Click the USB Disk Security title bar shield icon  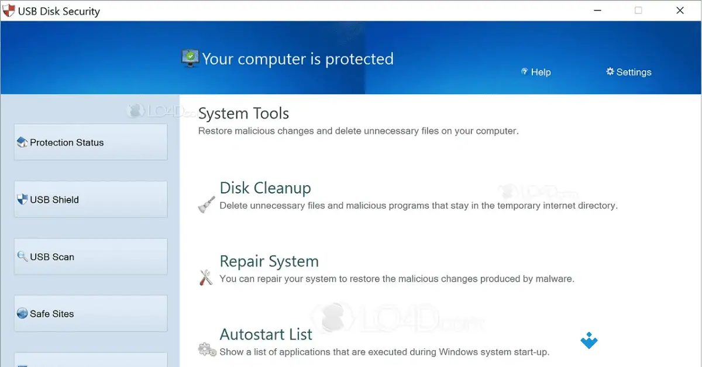point(8,10)
